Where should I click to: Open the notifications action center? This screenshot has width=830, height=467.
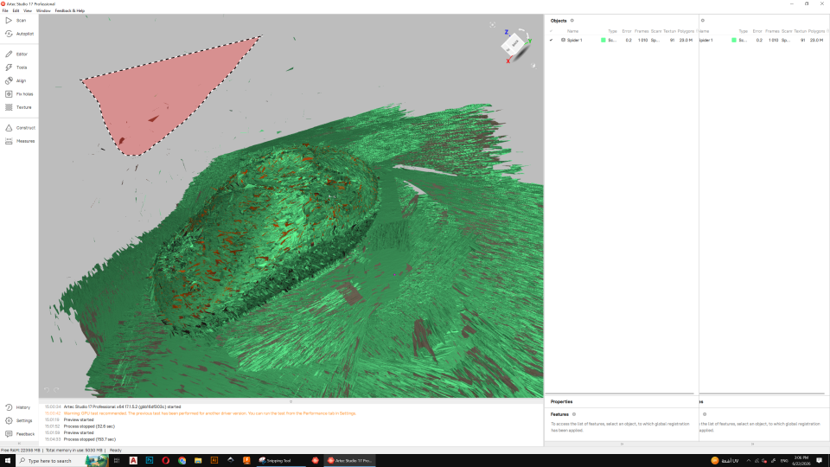820,461
